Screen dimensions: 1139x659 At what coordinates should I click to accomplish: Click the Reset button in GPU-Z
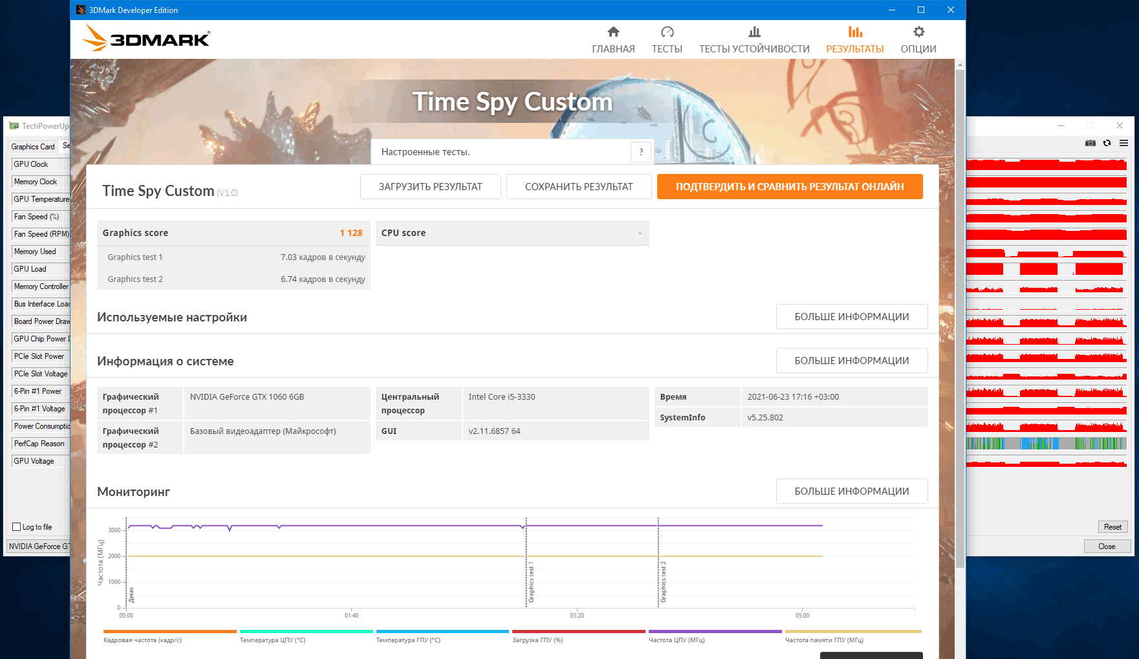[1112, 527]
